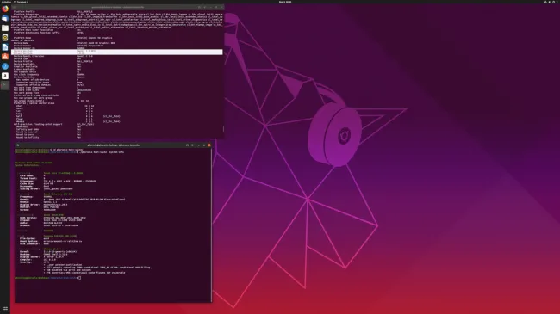Image resolution: width=560 pixels, height=314 pixels.
Task: Click the Device Name row in upper terminal
Action: point(65,43)
